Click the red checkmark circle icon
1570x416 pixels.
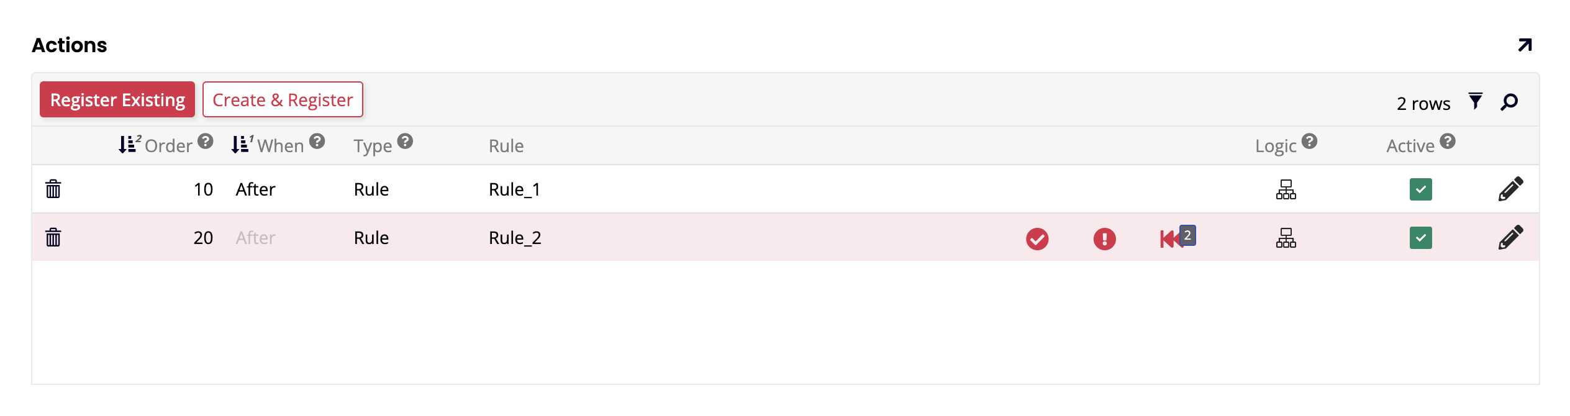pos(1037,238)
